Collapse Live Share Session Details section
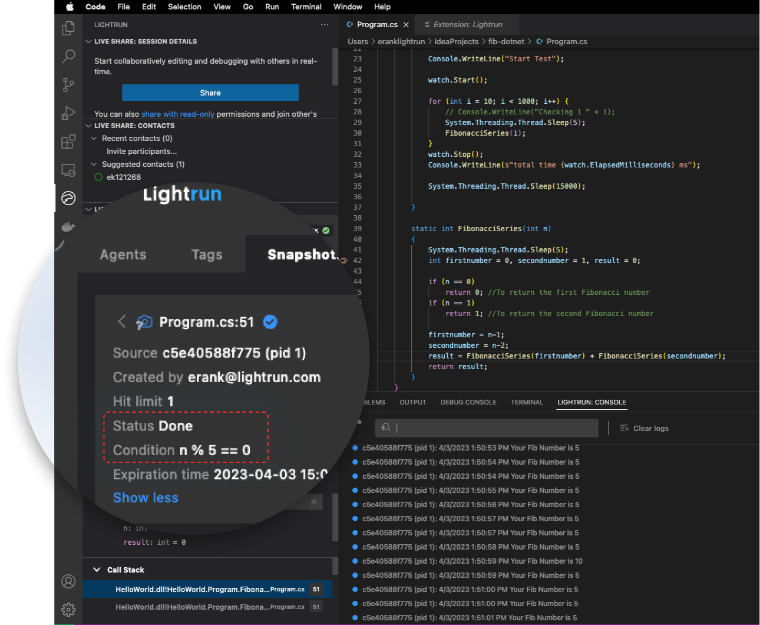Image resolution: width=760 pixels, height=625 pixels. point(88,41)
